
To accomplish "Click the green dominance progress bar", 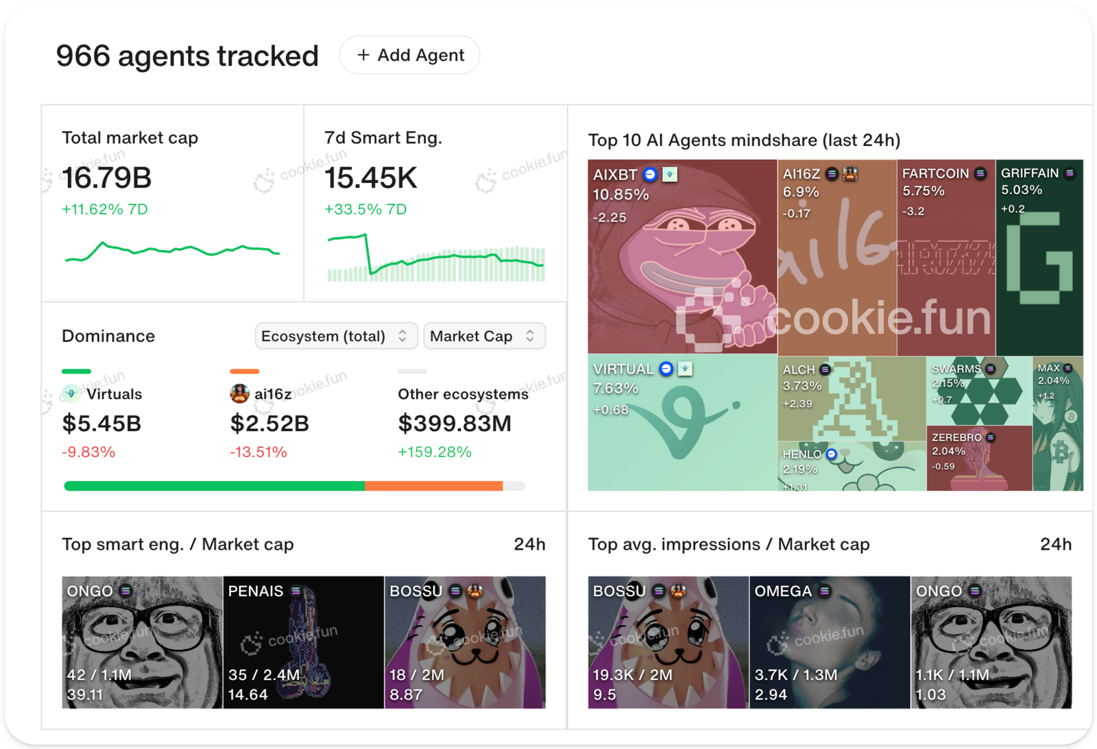I will (213, 484).
